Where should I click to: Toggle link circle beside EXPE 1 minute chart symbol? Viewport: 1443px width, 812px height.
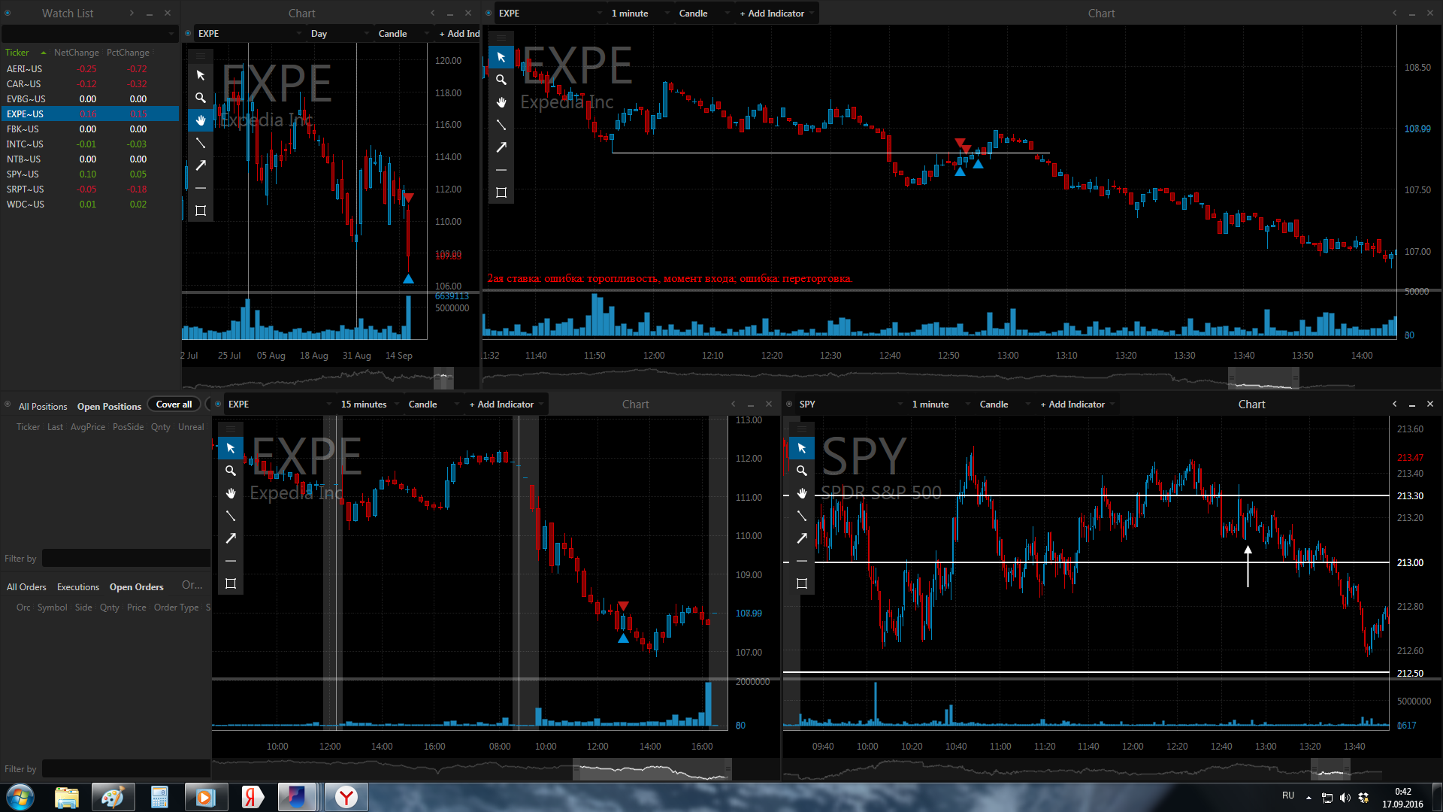point(489,13)
